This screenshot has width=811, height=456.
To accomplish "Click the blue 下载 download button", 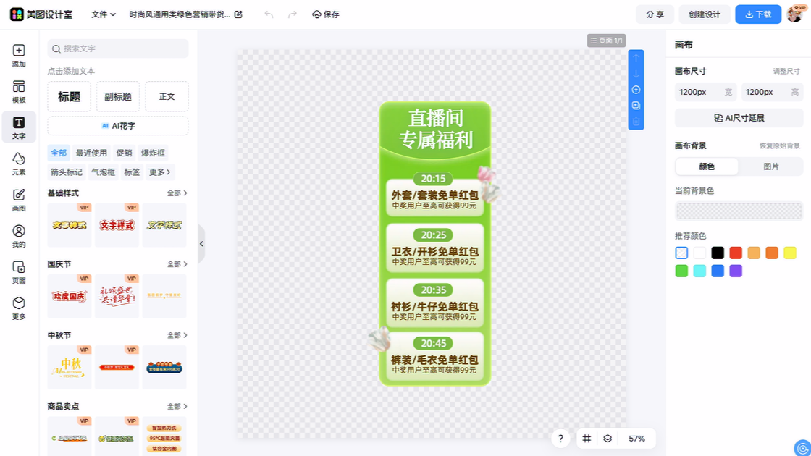I will [x=758, y=14].
